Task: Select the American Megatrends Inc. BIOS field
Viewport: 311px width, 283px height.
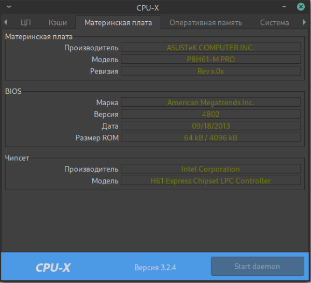Action: pyautogui.click(x=210, y=103)
